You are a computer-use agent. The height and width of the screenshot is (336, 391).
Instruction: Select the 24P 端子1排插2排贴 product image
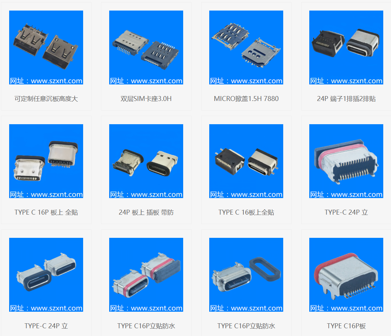click(x=346, y=47)
